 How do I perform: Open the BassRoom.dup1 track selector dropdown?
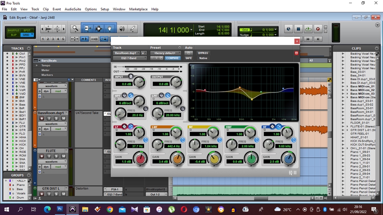(126, 53)
